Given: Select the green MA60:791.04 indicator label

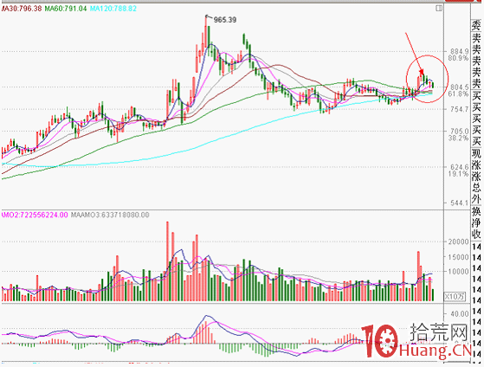Looking at the screenshot, I should pyautogui.click(x=66, y=9).
